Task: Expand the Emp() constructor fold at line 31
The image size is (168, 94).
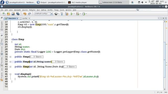Action: (x=10, y=57)
